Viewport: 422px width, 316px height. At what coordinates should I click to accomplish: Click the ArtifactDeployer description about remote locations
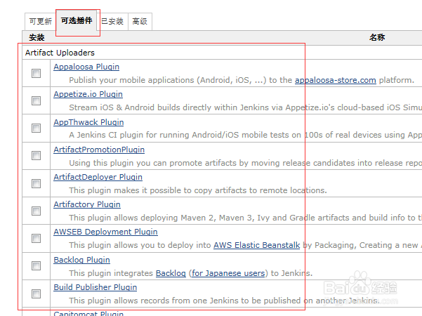(198, 190)
